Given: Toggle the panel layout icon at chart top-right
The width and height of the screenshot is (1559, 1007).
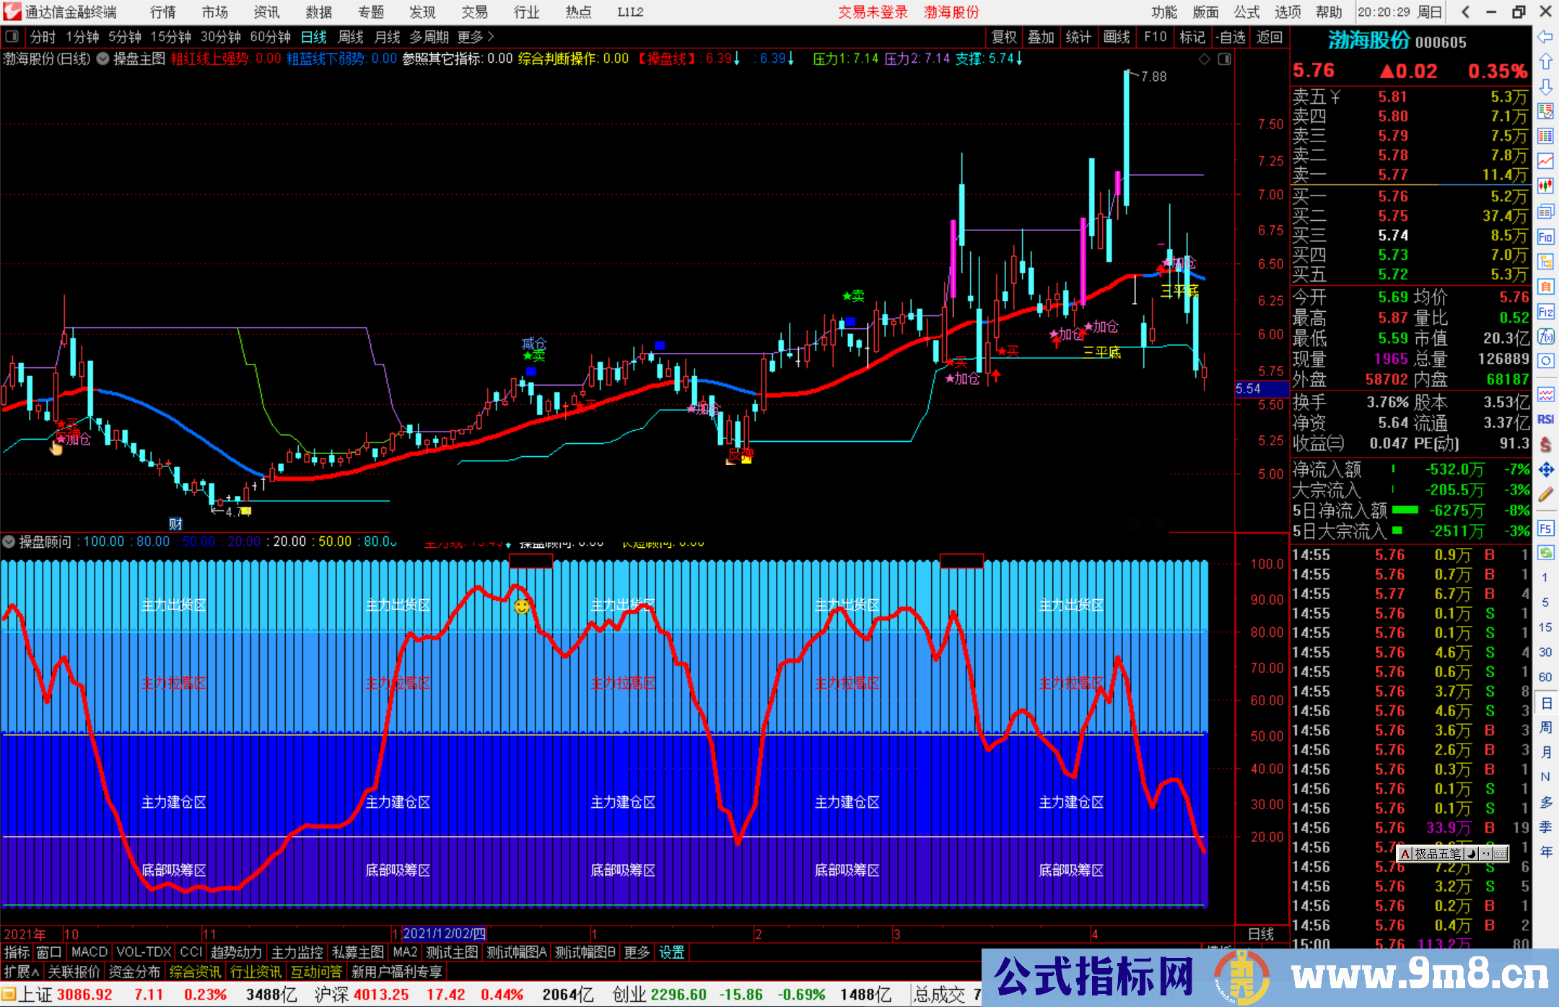Looking at the screenshot, I should (x=1224, y=59).
